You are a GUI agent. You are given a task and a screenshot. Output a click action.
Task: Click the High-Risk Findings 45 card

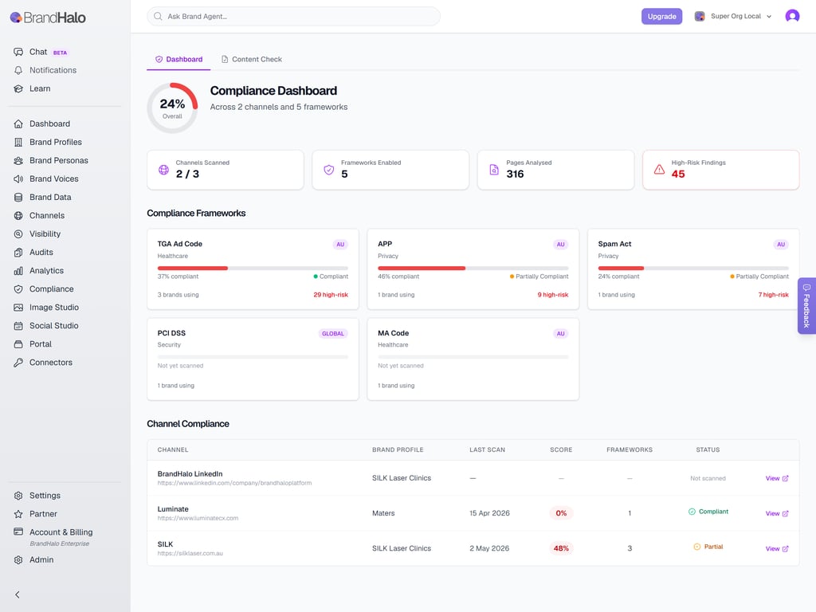click(x=720, y=170)
